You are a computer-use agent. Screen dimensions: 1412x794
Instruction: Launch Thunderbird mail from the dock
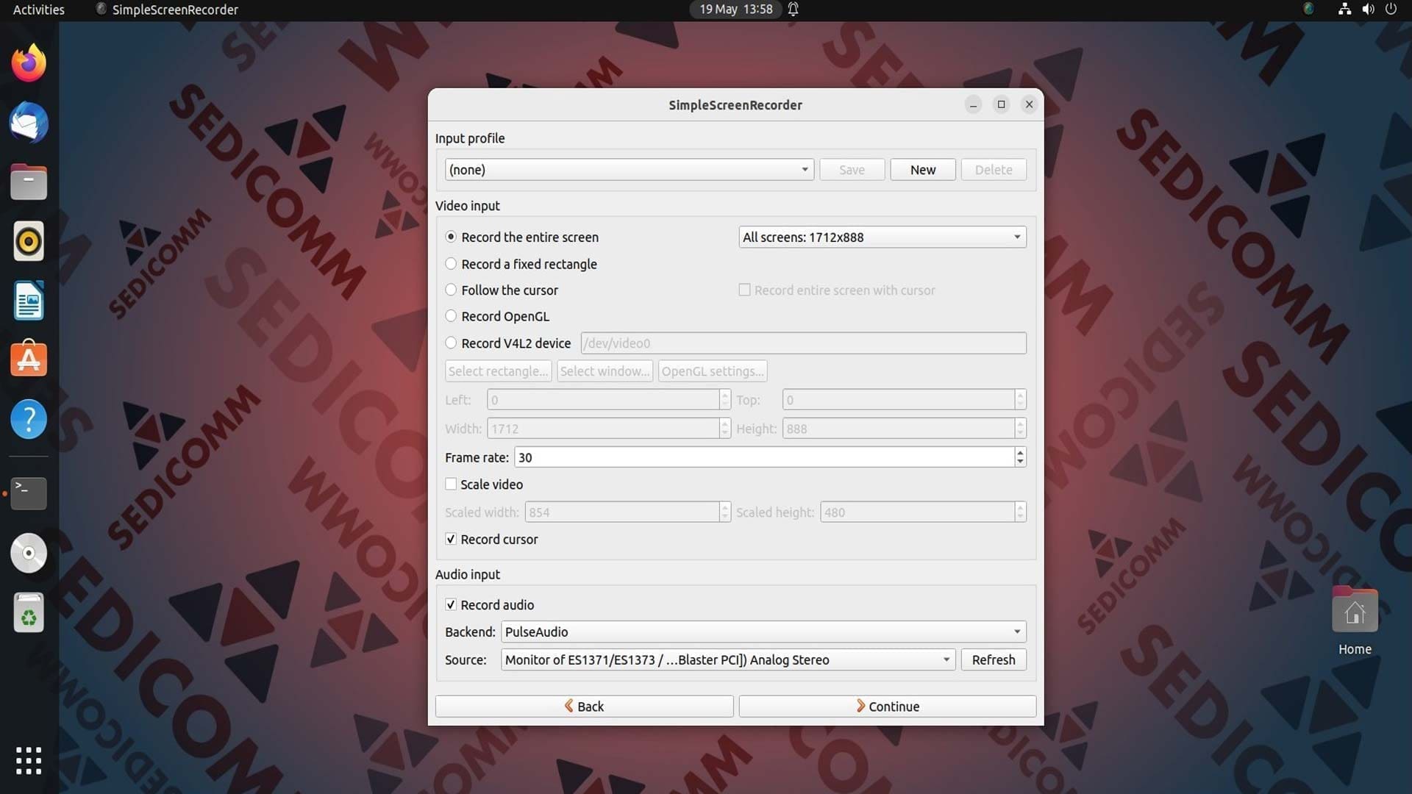click(x=29, y=123)
